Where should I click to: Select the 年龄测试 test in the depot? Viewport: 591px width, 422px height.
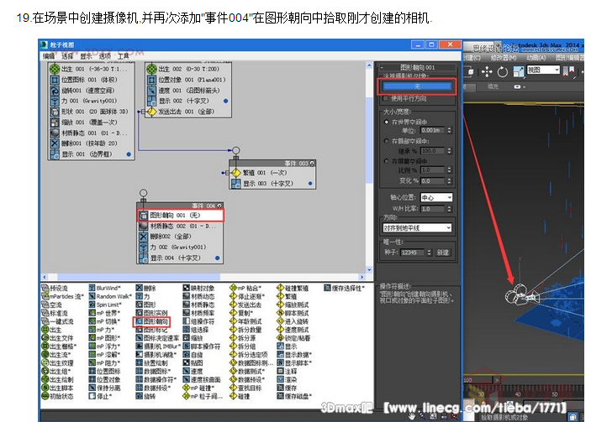click(x=245, y=321)
